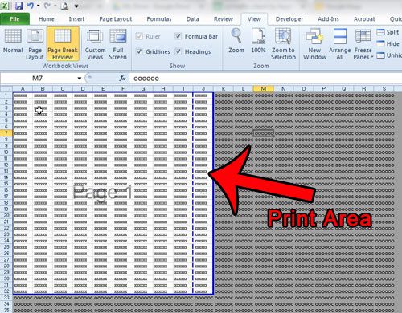Set zoom to 100%
Image resolution: width=402 pixels, height=313 pixels.
[258, 41]
